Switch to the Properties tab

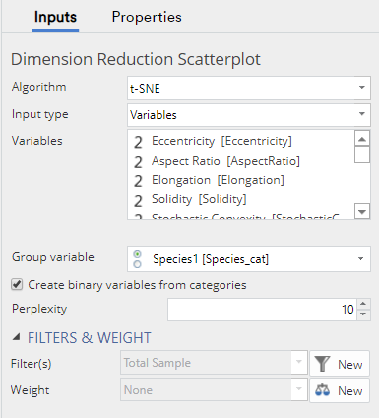[147, 17]
